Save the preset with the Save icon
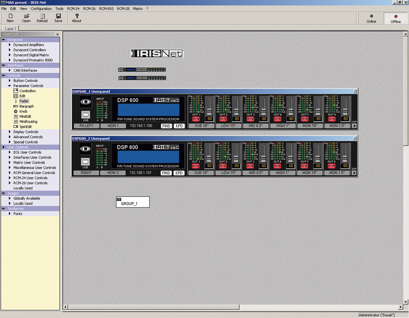This screenshot has width=409, height=318. 58,18
